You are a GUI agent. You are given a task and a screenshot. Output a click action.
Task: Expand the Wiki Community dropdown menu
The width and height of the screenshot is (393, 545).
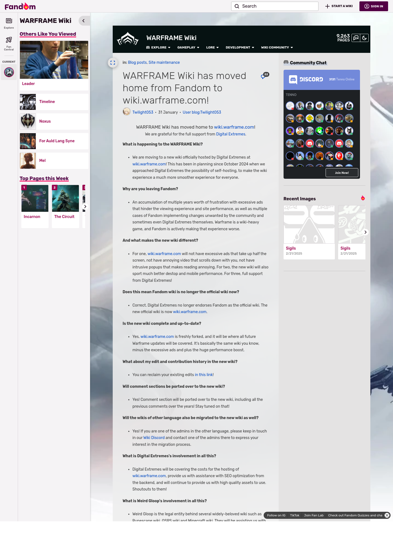(277, 47)
